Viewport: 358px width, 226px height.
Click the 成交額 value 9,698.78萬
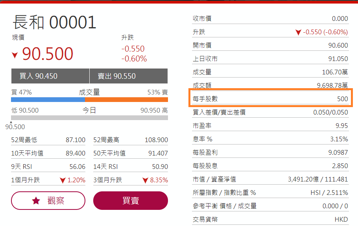pos(332,85)
